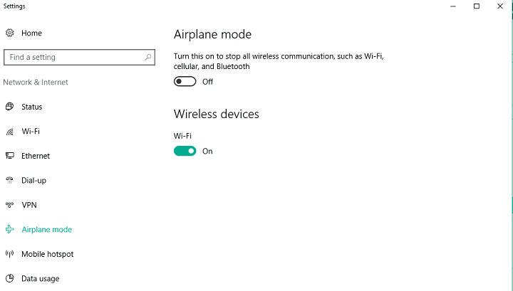Click the VPN icon in sidebar
513x291 pixels.
pos(10,205)
